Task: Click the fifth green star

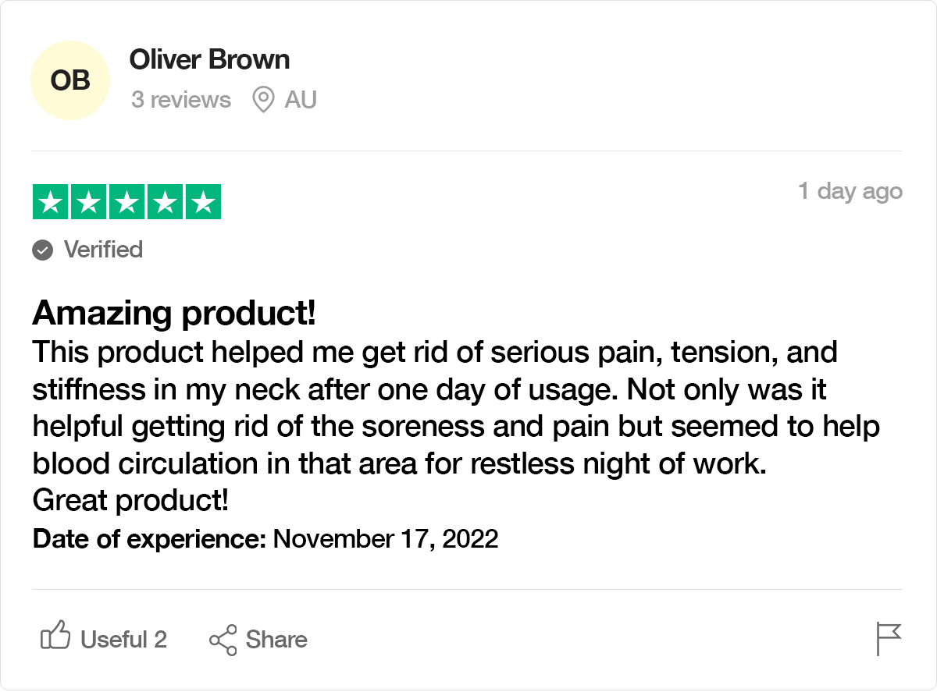Action: pyautogui.click(x=203, y=202)
